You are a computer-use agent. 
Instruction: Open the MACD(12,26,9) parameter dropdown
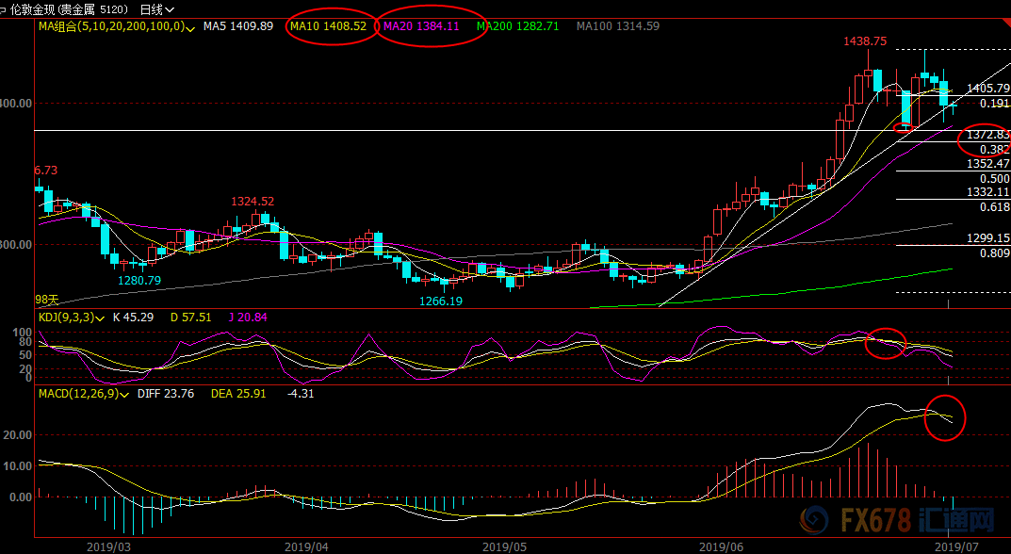(x=124, y=394)
